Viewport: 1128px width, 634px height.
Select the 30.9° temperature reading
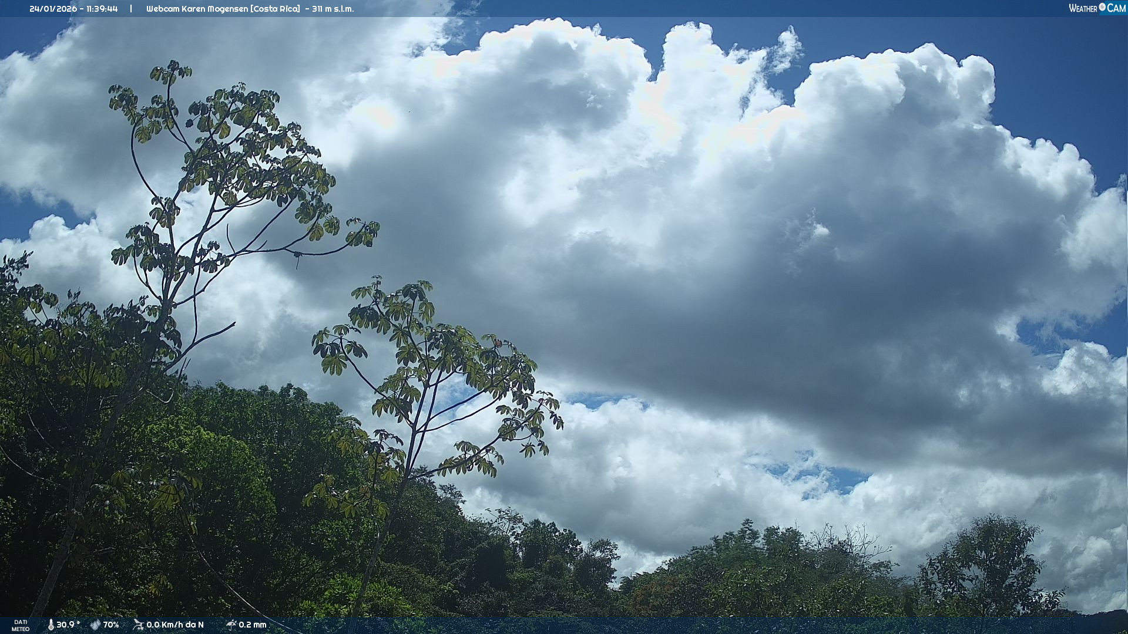point(68,625)
